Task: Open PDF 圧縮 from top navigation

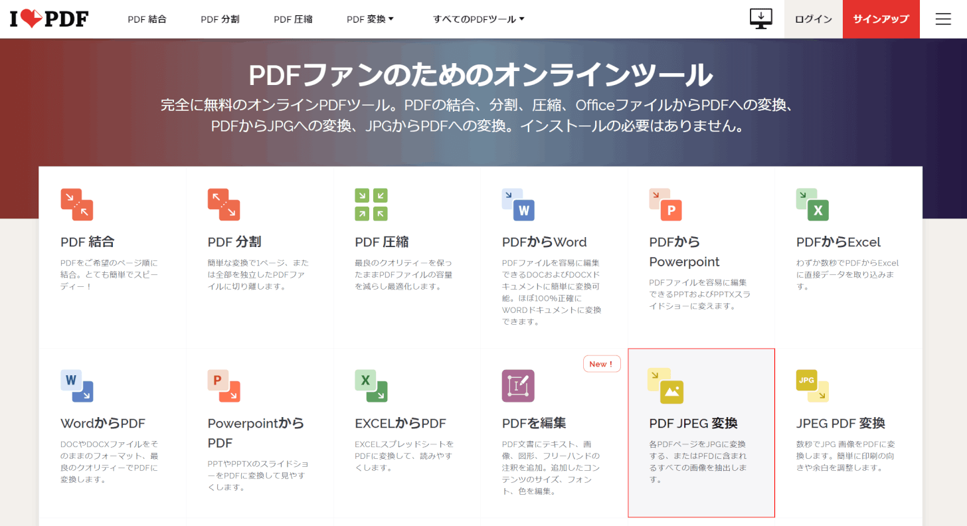Action: point(293,19)
